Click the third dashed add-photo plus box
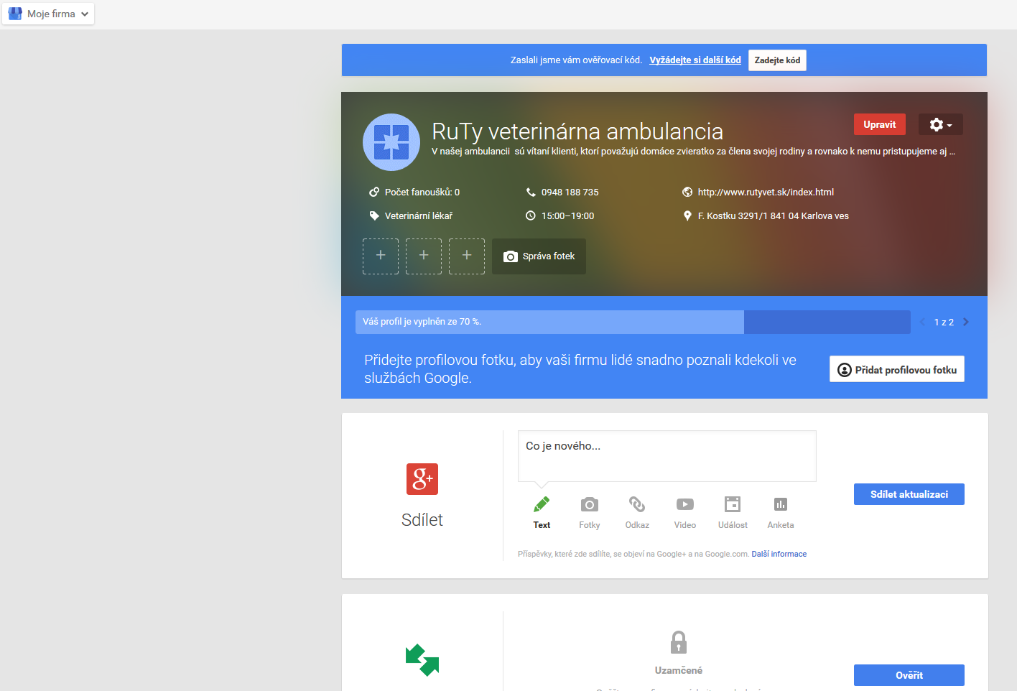This screenshot has height=691, width=1017. [467, 256]
